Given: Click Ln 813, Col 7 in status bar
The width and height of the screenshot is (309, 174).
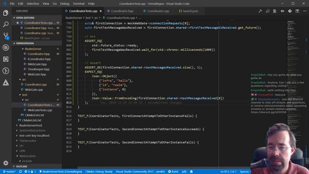Looking at the screenshot, I should tap(228, 172).
